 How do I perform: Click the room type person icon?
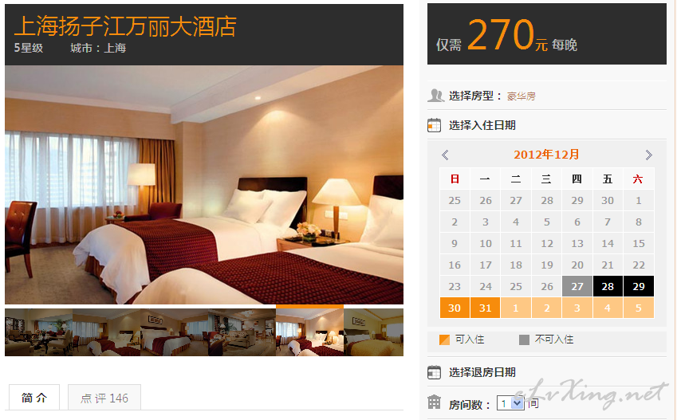pyautogui.click(x=435, y=96)
